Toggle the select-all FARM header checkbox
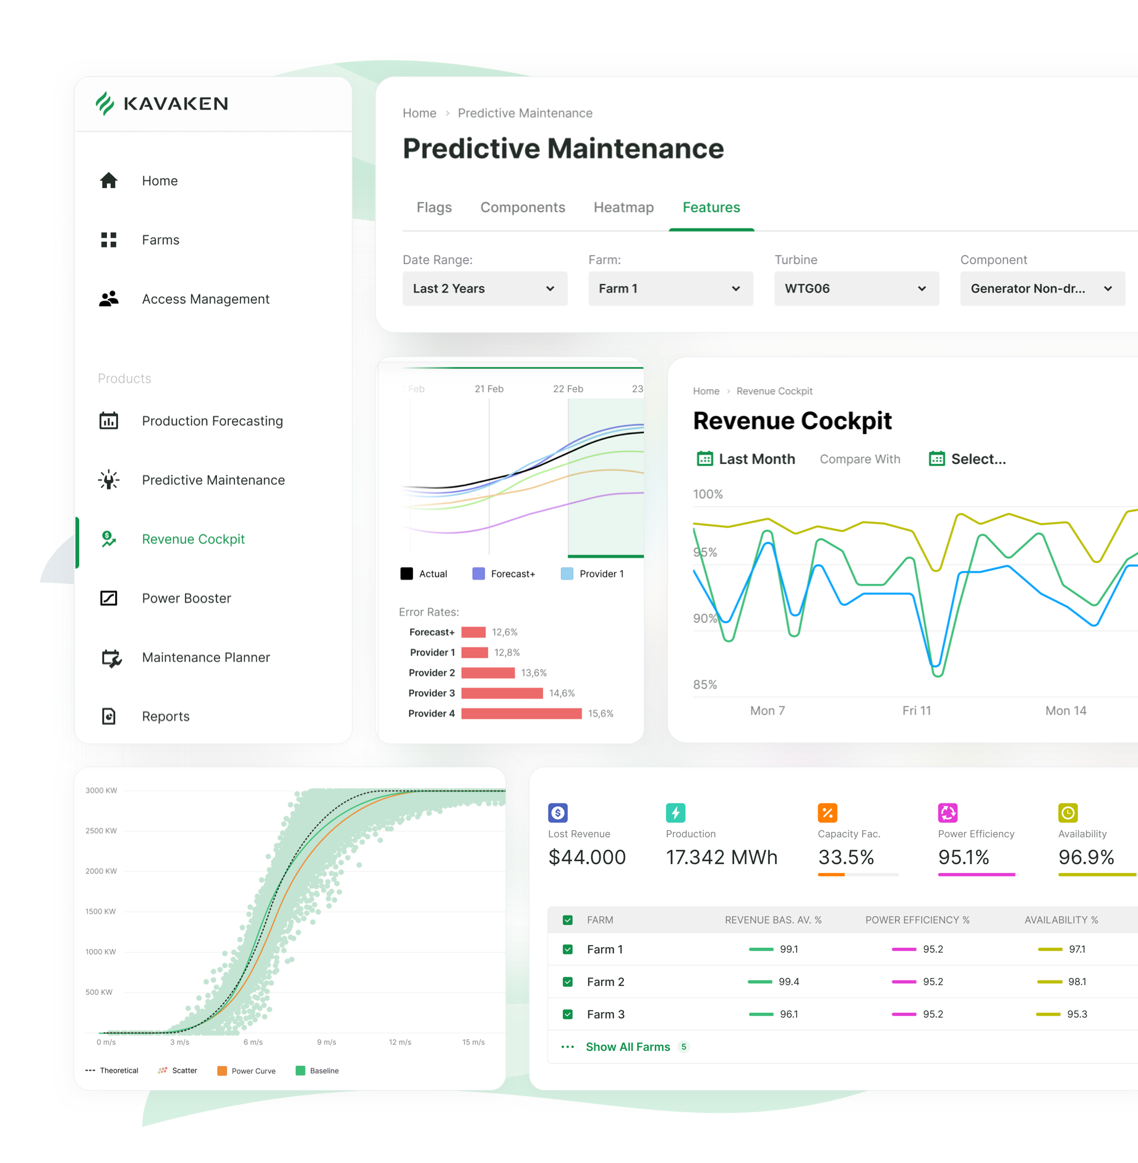Image resolution: width=1138 pixels, height=1163 pixels. coord(568,921)
